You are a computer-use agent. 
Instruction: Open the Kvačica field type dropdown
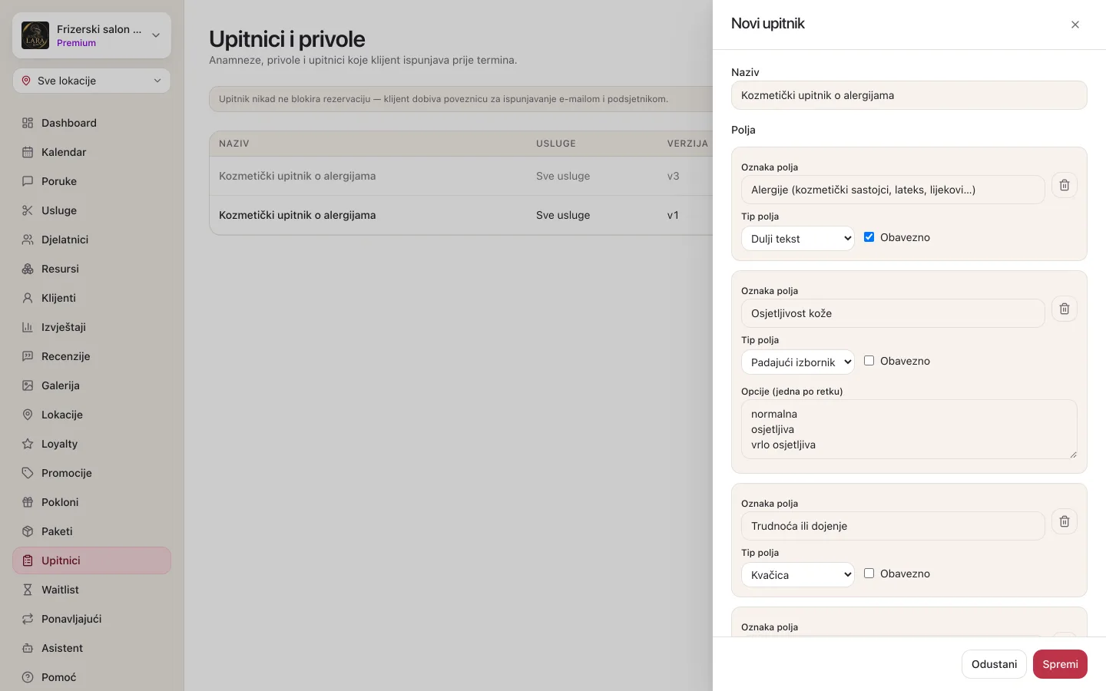798,575
